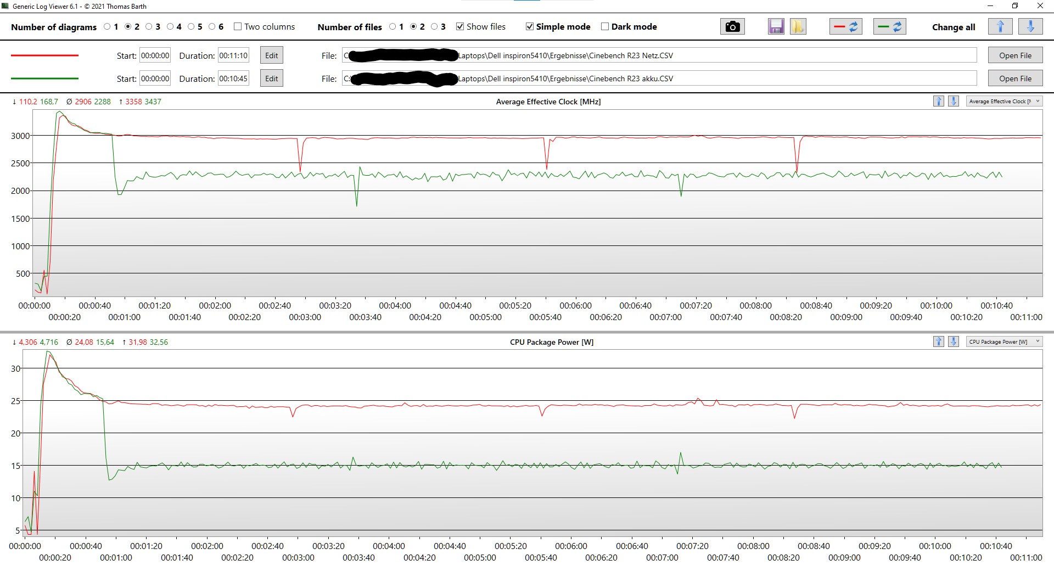Click the yellow folder open icon
Screen dimensions: 1054x571
pos(798,27)
